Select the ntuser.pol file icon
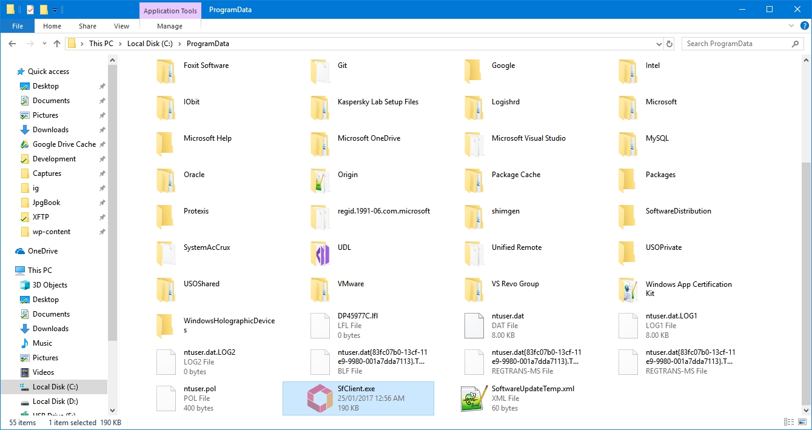This screenshot has height=430, width=812. [x=166, y=398]
